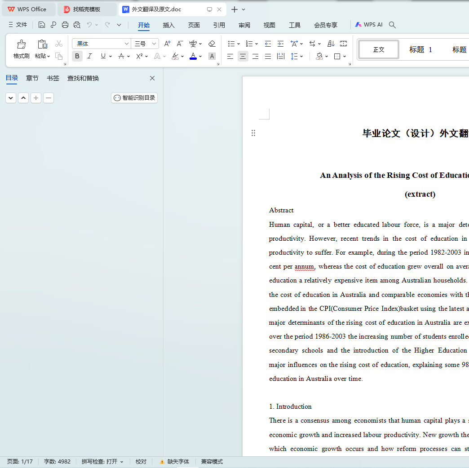Image resolution: width=469 pixels, height=468 pixels.
Task: Click 缺失字体 warning in status bar
Action: (x=174, y=462)
